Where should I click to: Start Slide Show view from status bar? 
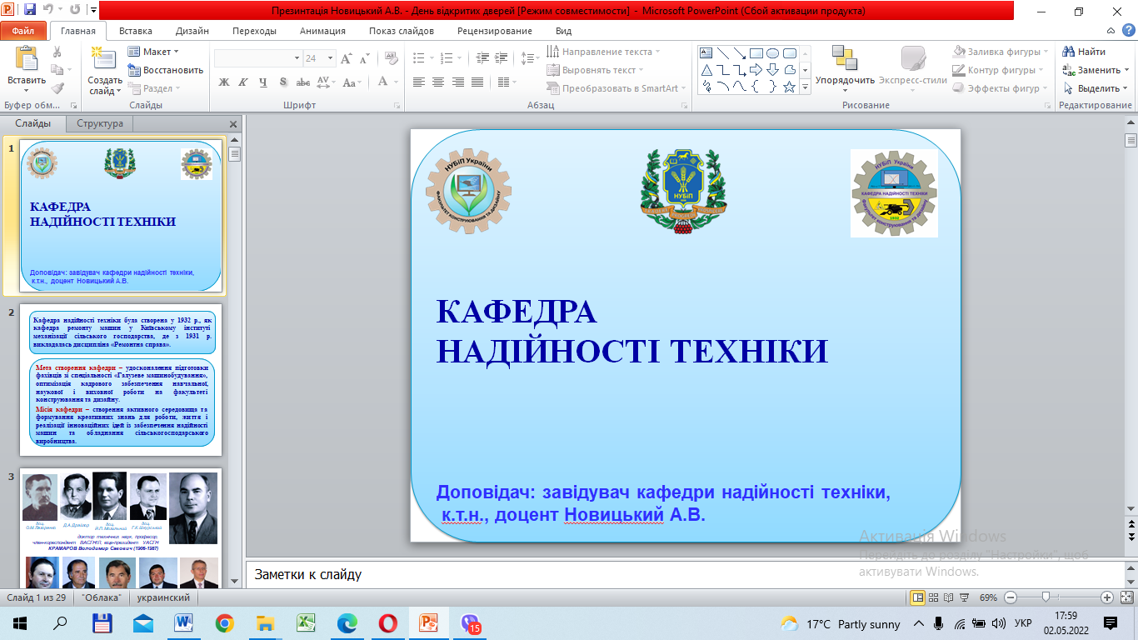click(x=964, y=597)
